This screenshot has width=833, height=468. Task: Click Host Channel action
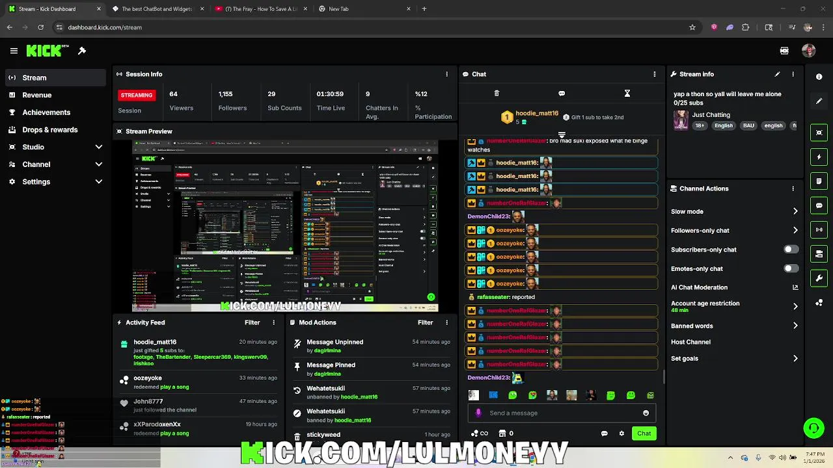690,342
